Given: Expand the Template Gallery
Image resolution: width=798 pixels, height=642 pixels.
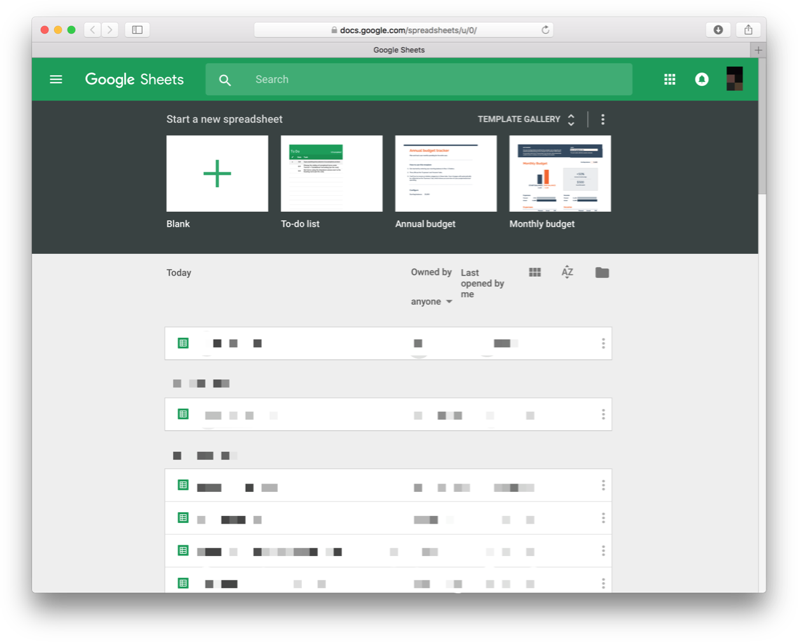Looking at the screenshot, I should [527, 120].
